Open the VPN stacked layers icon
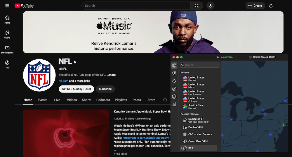The height and width of the screenshot is (157, 292). point(174,97)
